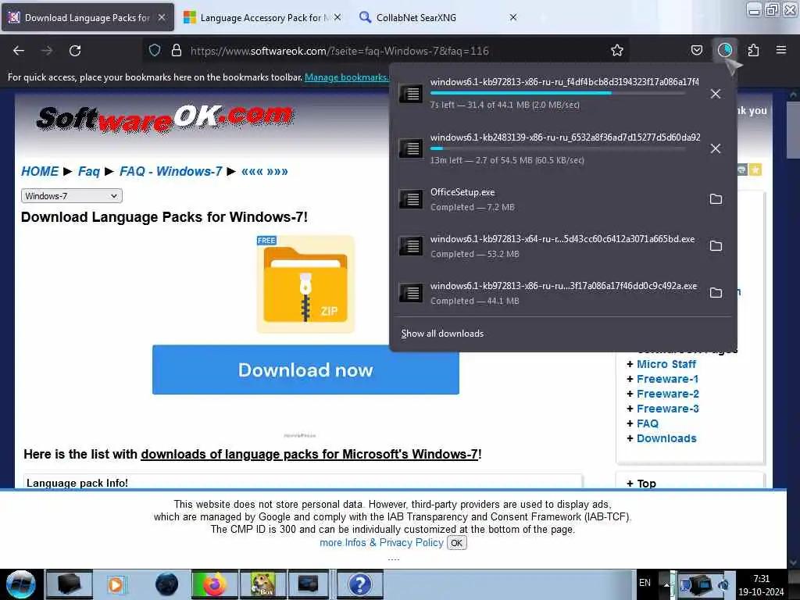Open tracking protection shield icon
The width and height of the screenshot is (800, 600).
pos(155,51)
